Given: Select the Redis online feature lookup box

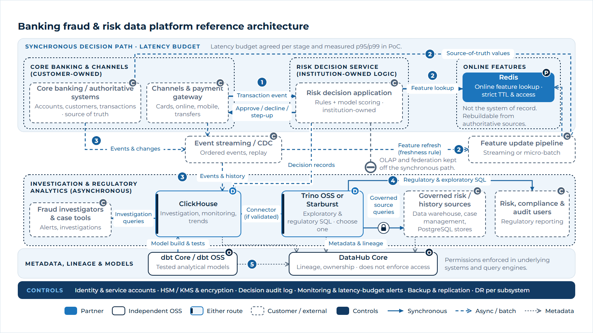Looking at the screenshot, I should [x=508, y=87].
